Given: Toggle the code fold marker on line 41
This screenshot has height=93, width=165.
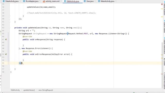Looking at the screenshot, I should coord(10,22).
